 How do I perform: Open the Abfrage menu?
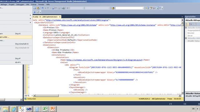(3, 4)
